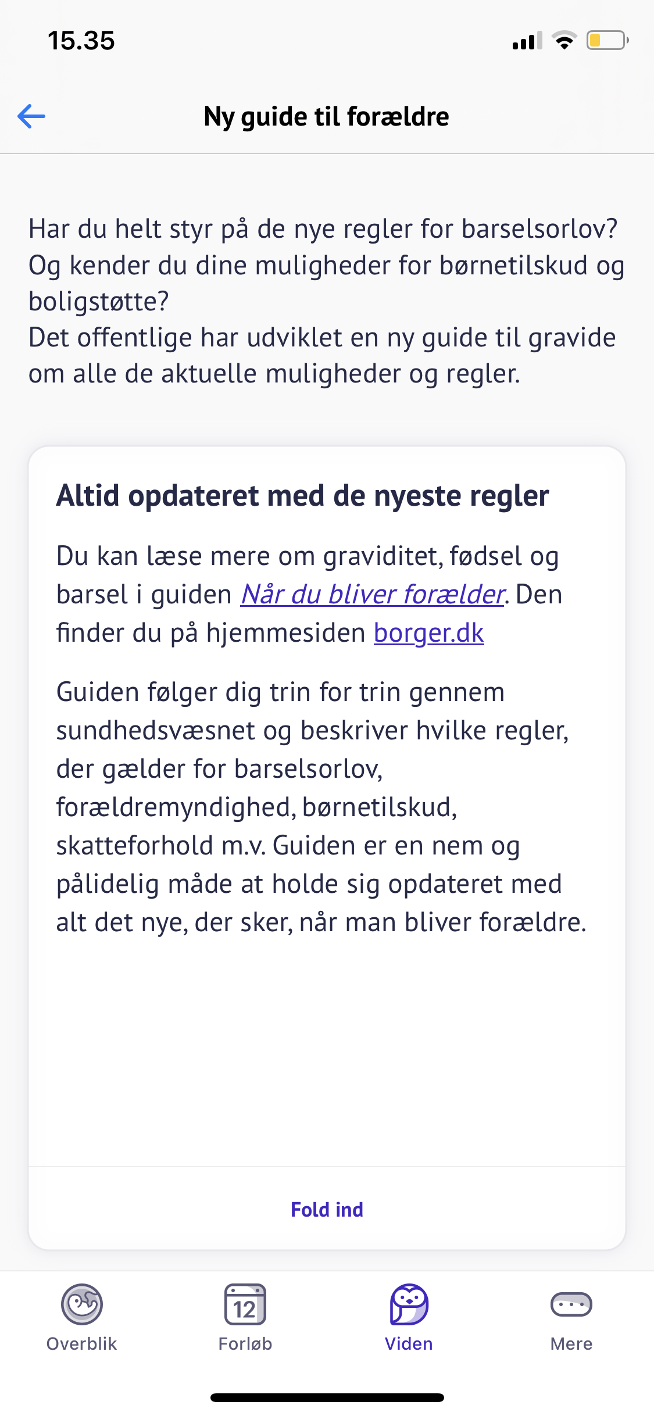Viewport: 654px width, 1416px height.
Task: Tap the Mere tab label
Action: tap(571, 1344)
